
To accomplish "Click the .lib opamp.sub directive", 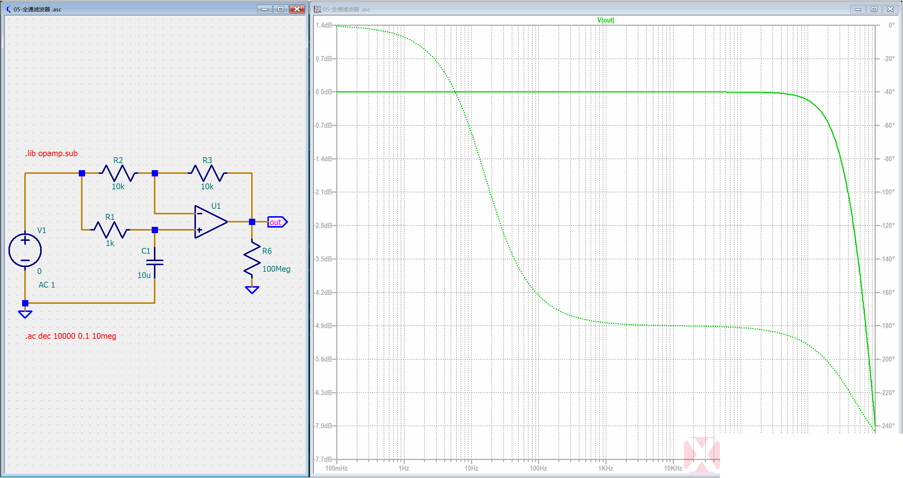I will tap(52, 153).
